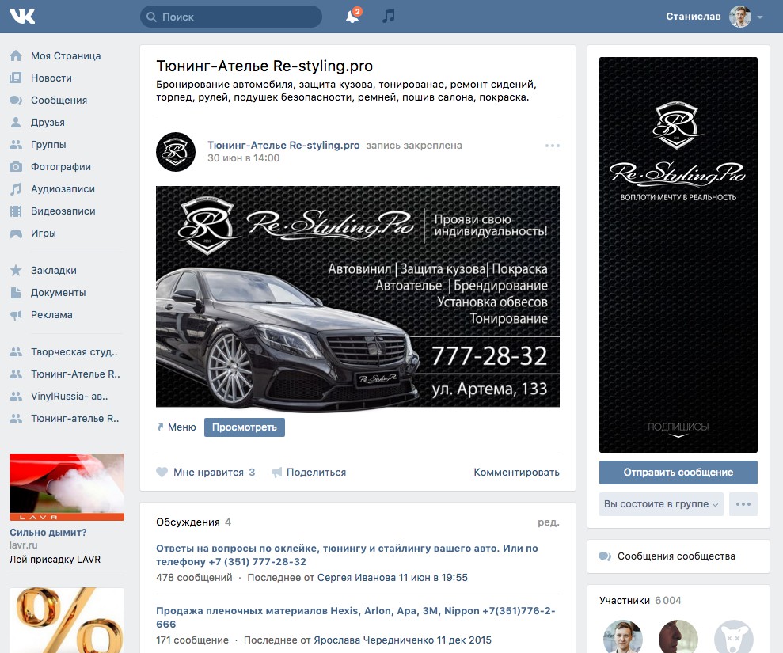Click gamepad icon beside Игры

pyautogui.click(x=16, y=233)
